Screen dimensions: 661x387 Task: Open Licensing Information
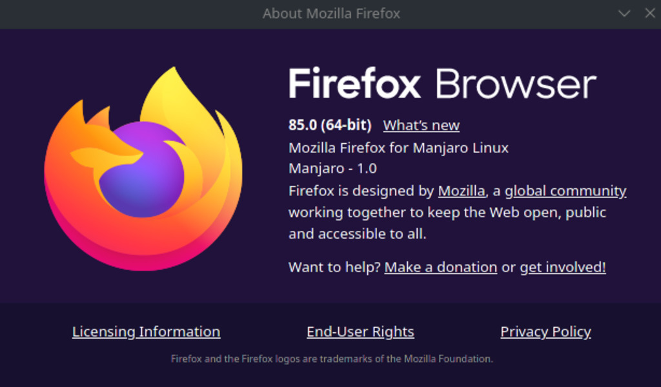146,332
